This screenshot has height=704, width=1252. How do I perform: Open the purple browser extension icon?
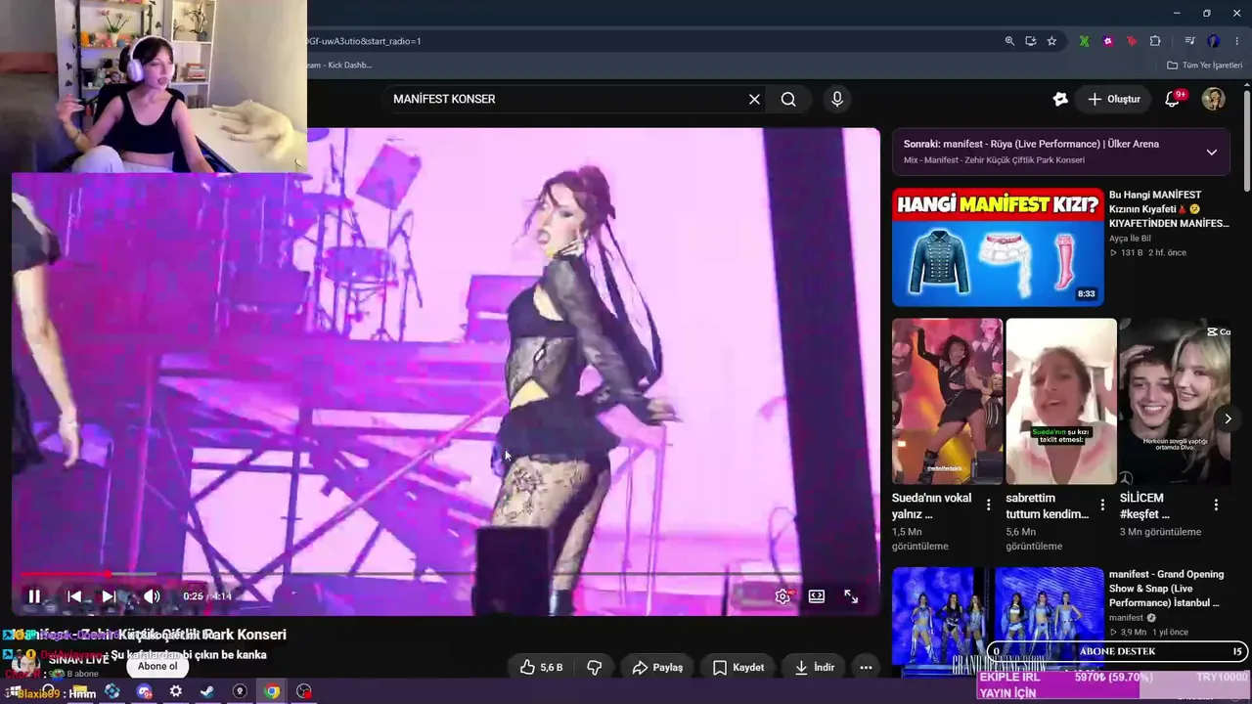point(1108,41)
